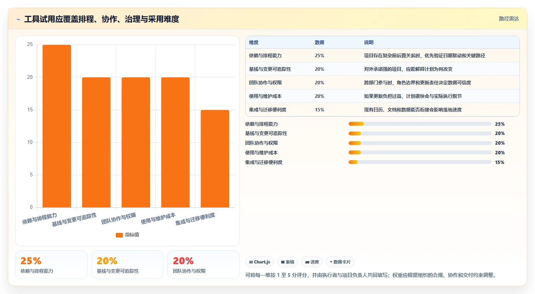Click the 依赖与排程能力 bar in chart
The height and width of the screenshot is (294, 535).
(57, 126)
